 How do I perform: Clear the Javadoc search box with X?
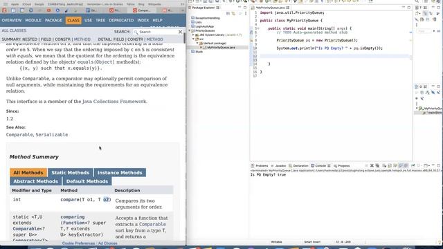coord(180,32)
